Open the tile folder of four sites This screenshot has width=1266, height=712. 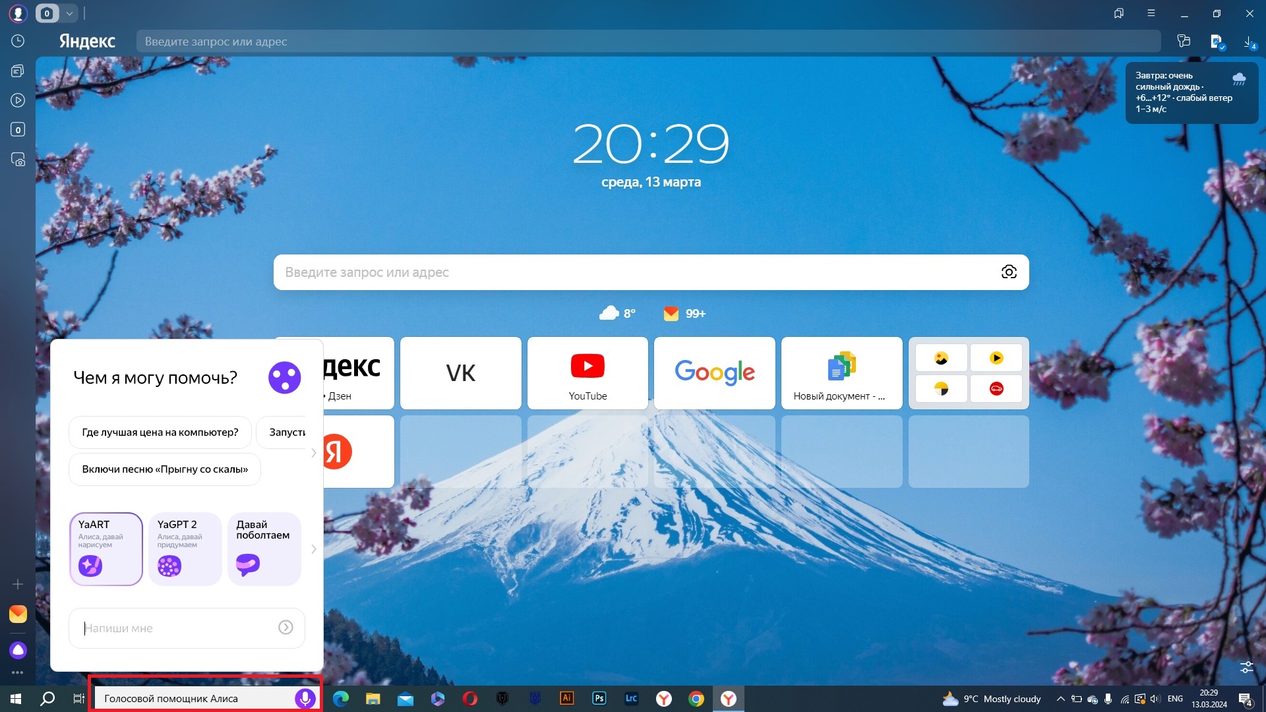point(969,373)
